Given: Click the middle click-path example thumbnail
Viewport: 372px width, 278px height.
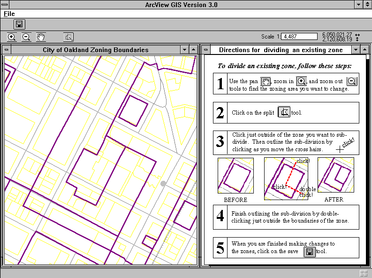Looking at the screenshot, I should pyautogui.click(x=286, y=178).
